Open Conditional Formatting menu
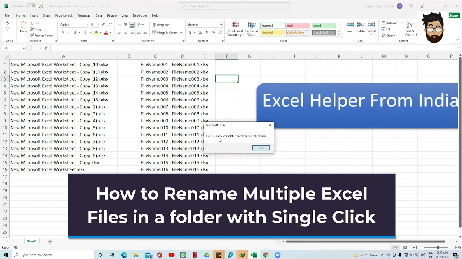This screenshot has width=462, height=259. [x=235, y=29]
